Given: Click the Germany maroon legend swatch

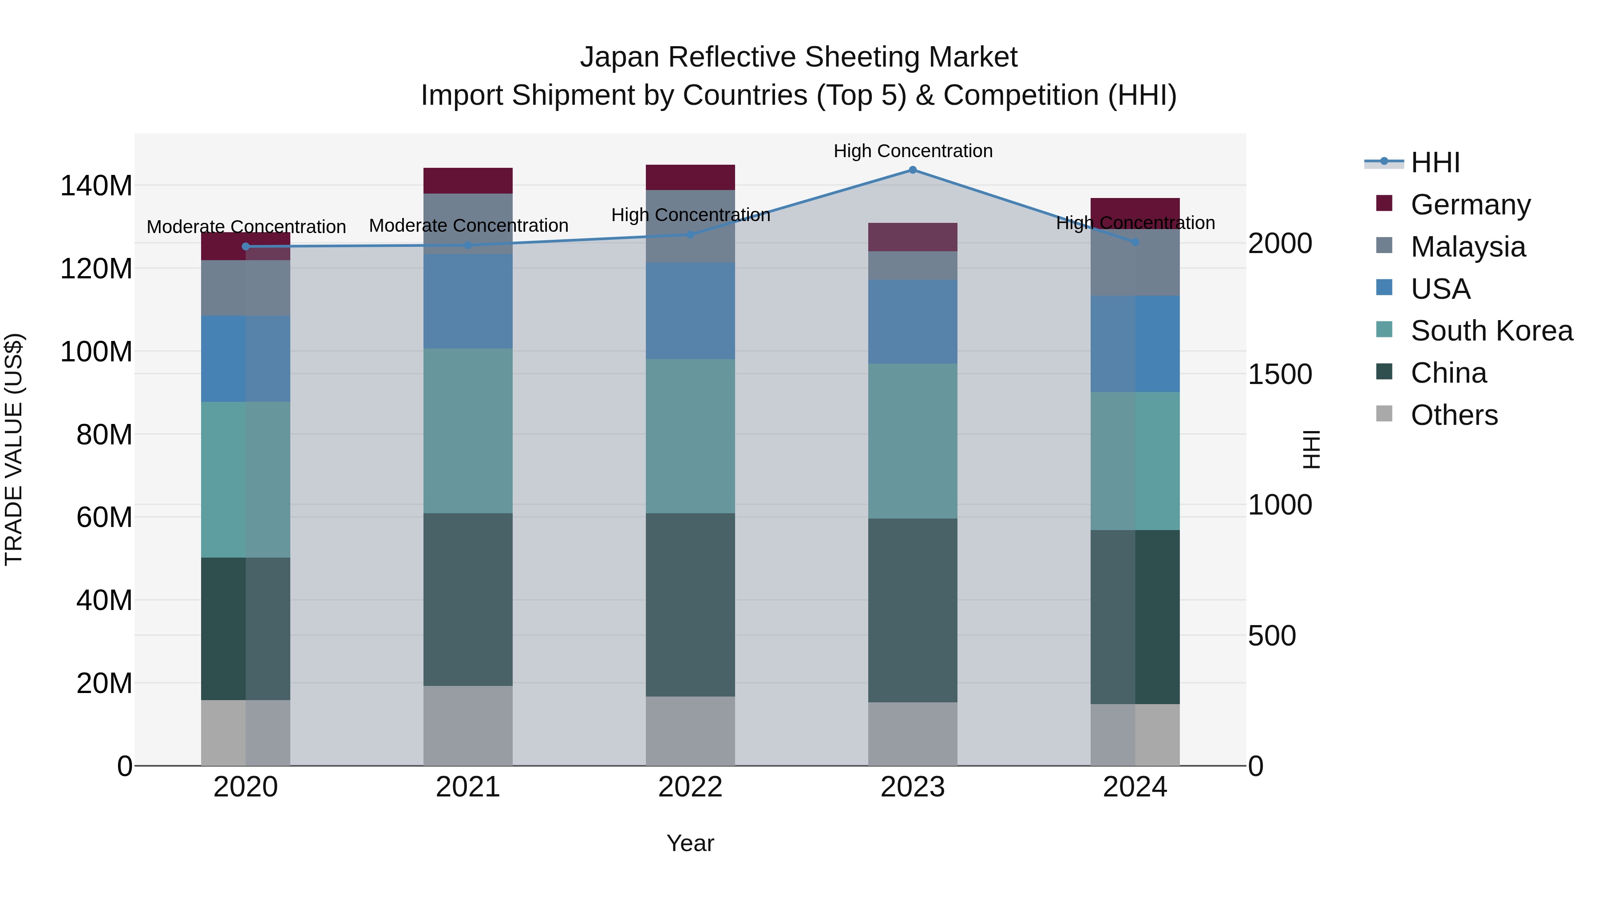Looking at the screenshot, I should tap(1384, 203).
